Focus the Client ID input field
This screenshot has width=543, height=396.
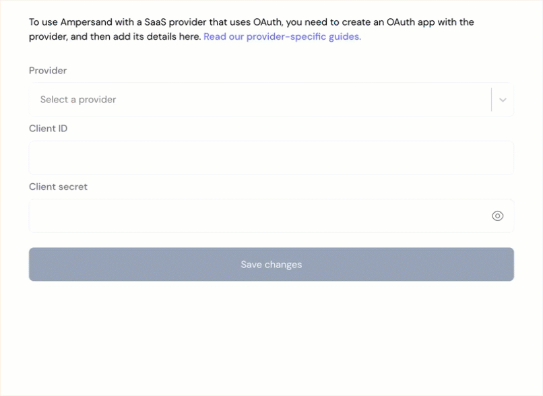click(269, 157)
